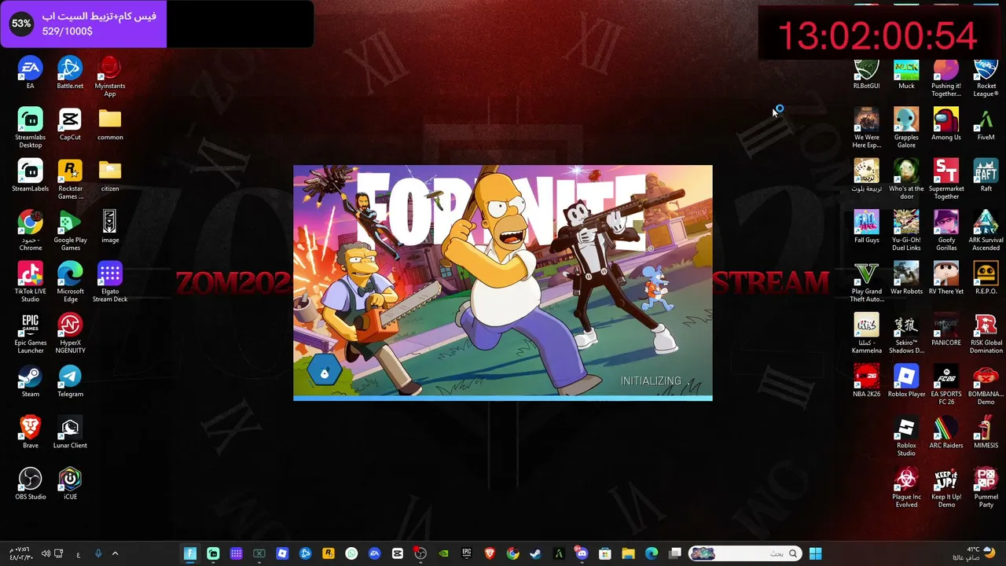Viewport: 1006px width, 566px height.
Task: Select the Raft game icon
Action: [986, 175]
